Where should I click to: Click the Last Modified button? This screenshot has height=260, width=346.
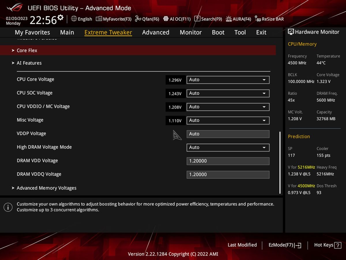coord(242,245)
